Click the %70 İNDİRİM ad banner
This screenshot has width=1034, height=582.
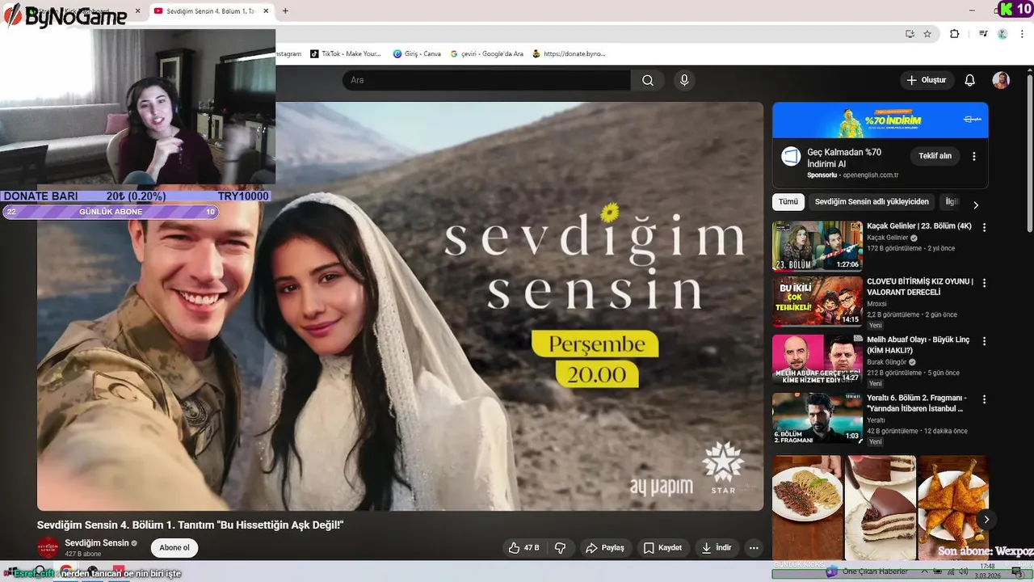click(x=880, y=120)
